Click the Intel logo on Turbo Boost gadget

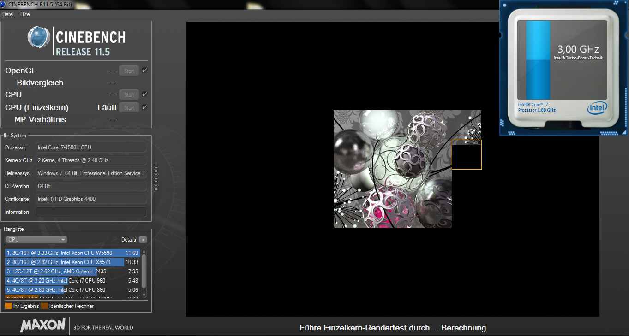coord(597,108)
